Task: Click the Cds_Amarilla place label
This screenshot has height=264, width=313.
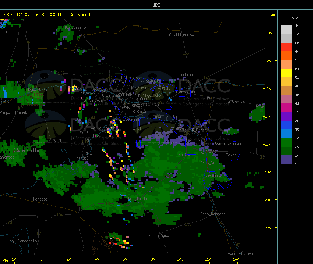Action: 26,150
